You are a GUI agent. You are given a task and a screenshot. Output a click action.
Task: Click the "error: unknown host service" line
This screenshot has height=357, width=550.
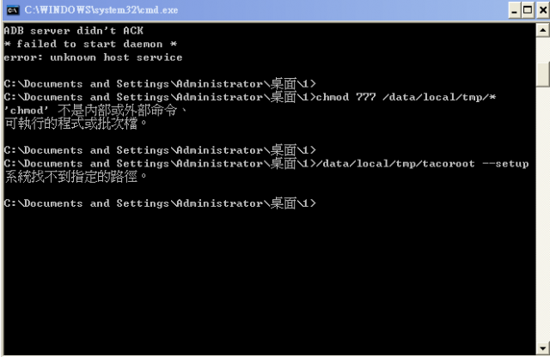coord(93,57)
